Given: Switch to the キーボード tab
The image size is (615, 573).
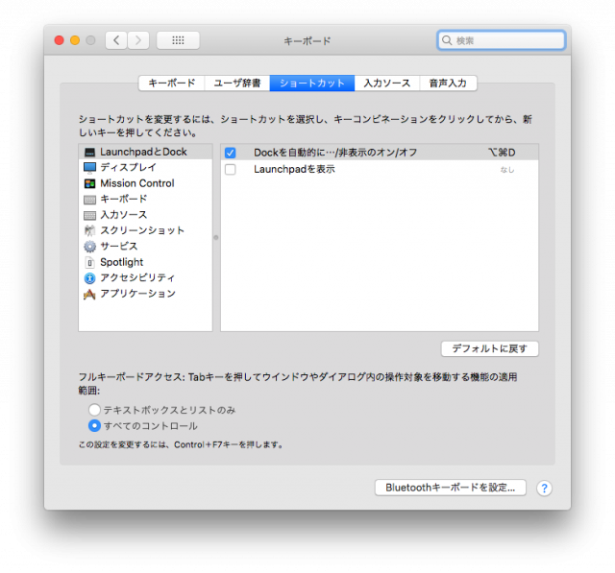Looking at the screenshot, I should point(172,84).
